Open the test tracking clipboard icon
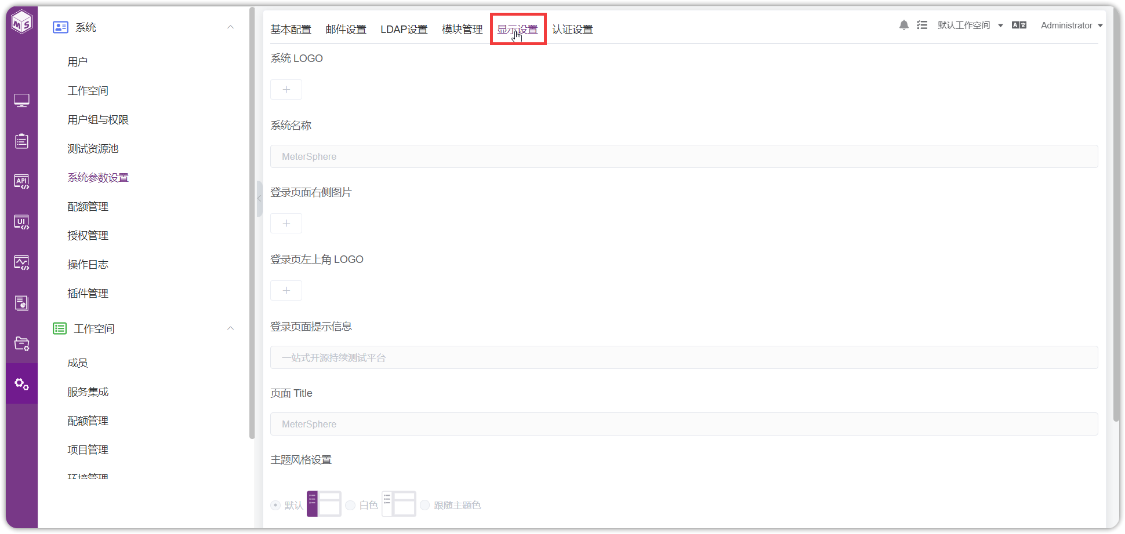1125x534 pixels. [21, 141]
